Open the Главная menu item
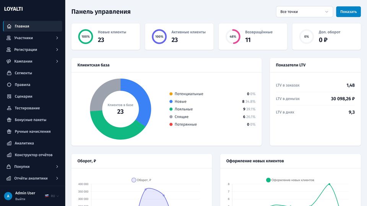Screen dimensions: 367x206 32,26
